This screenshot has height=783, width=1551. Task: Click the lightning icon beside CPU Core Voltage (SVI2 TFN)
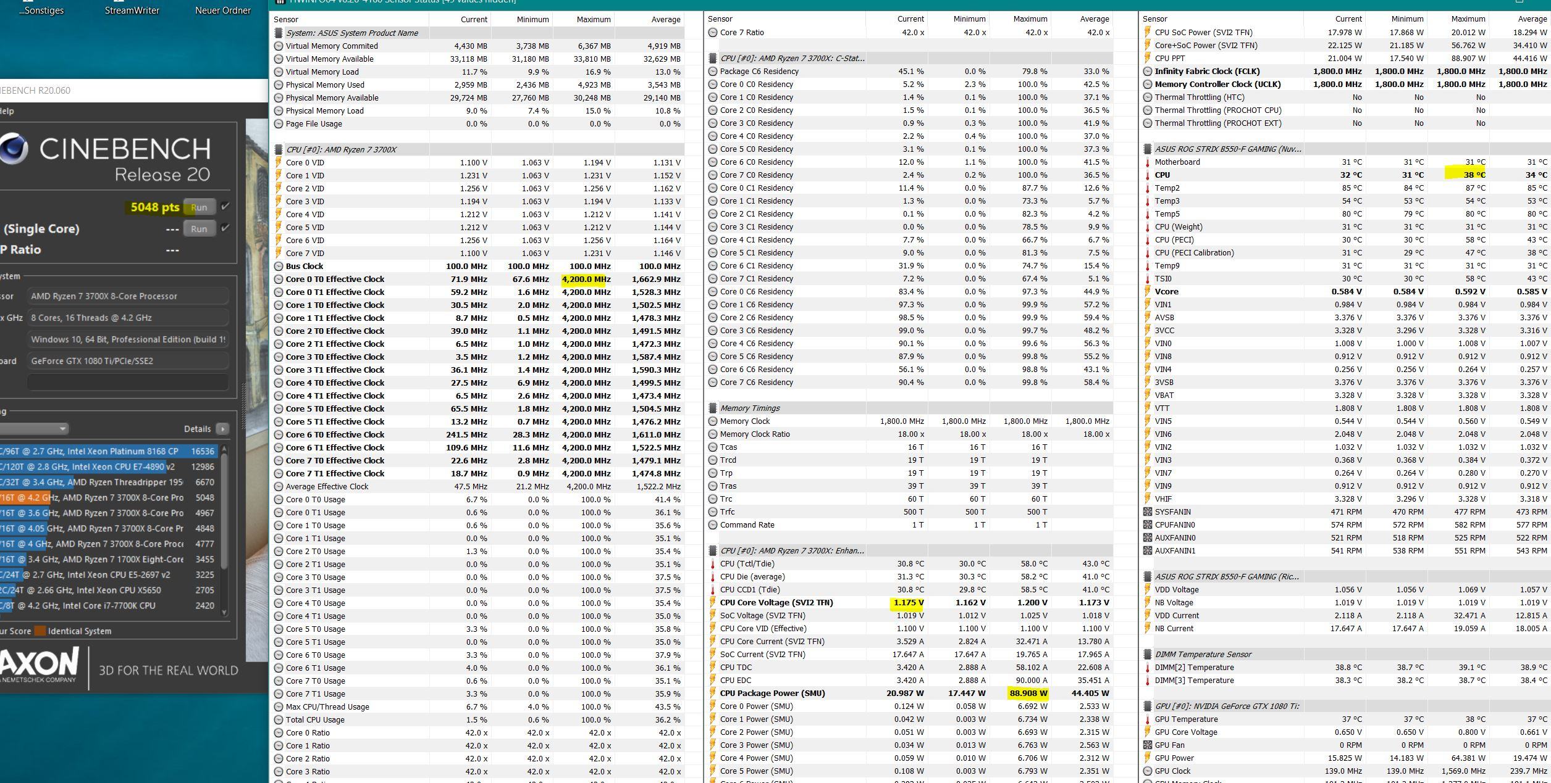click(713, 602)
